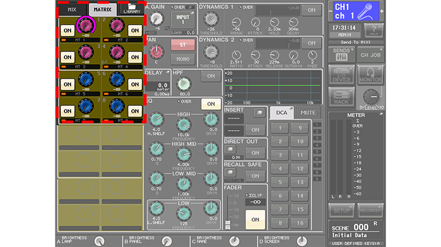Assign channel to DCA group 16

(x=300, y=223)
